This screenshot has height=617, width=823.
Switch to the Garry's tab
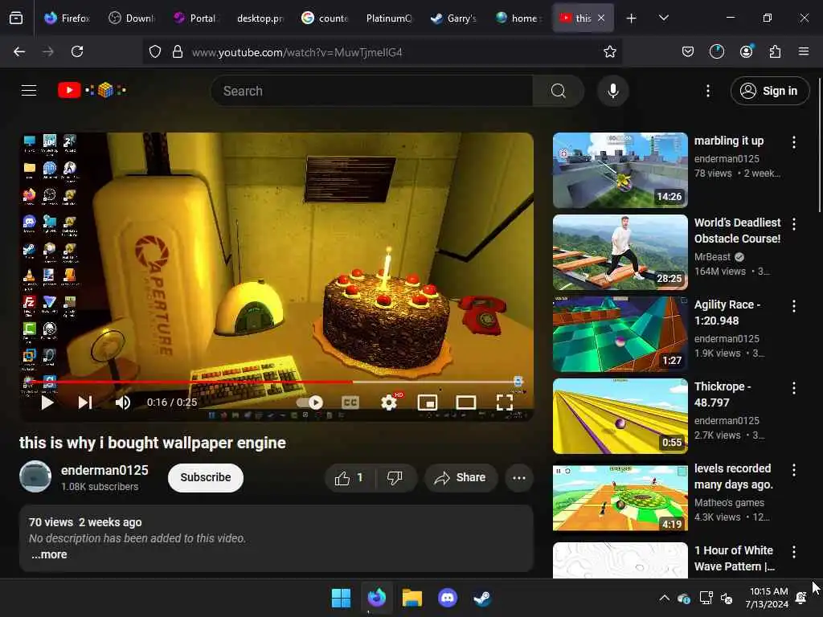[x=453, y=18]
